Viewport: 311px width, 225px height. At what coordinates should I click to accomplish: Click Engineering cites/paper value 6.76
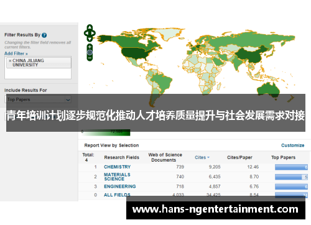[x=254, y=186]
